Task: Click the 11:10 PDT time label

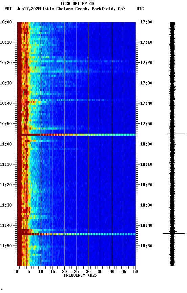Action: click(x=6, y=164)
